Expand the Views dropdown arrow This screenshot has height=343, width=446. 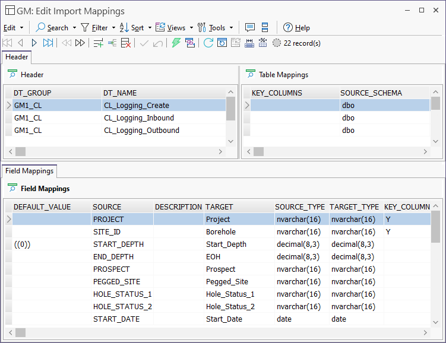point(191,28)
